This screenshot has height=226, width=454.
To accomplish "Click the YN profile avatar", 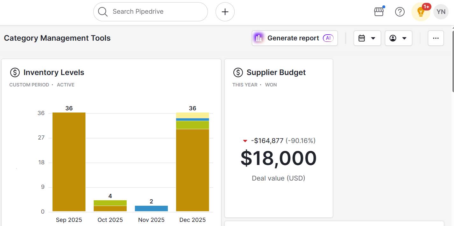I will pos(441,11).
